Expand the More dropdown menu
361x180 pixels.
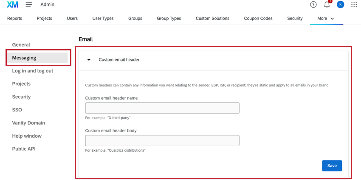(326, 19)
